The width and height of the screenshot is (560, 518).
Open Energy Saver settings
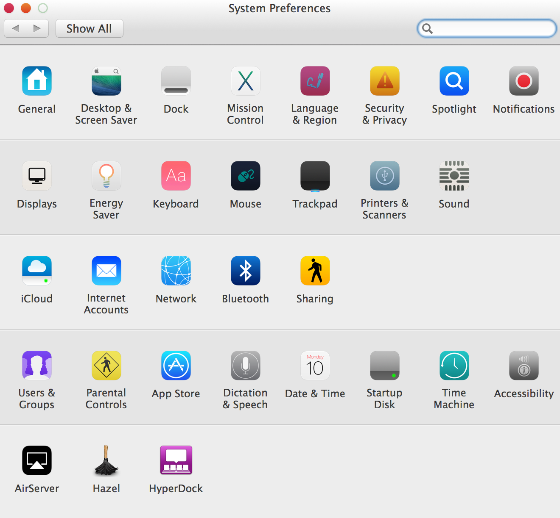[x=106, y=176]
